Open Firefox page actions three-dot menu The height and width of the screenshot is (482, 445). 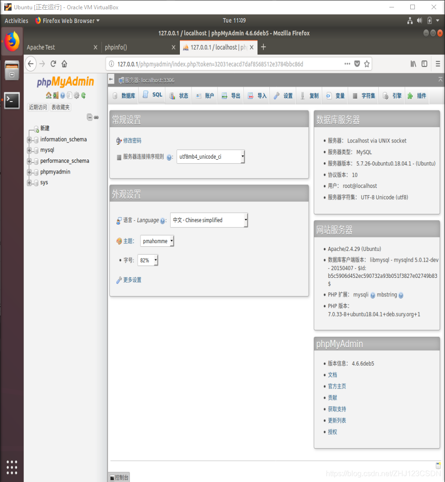pyautogui.click(x=347, y=64)
